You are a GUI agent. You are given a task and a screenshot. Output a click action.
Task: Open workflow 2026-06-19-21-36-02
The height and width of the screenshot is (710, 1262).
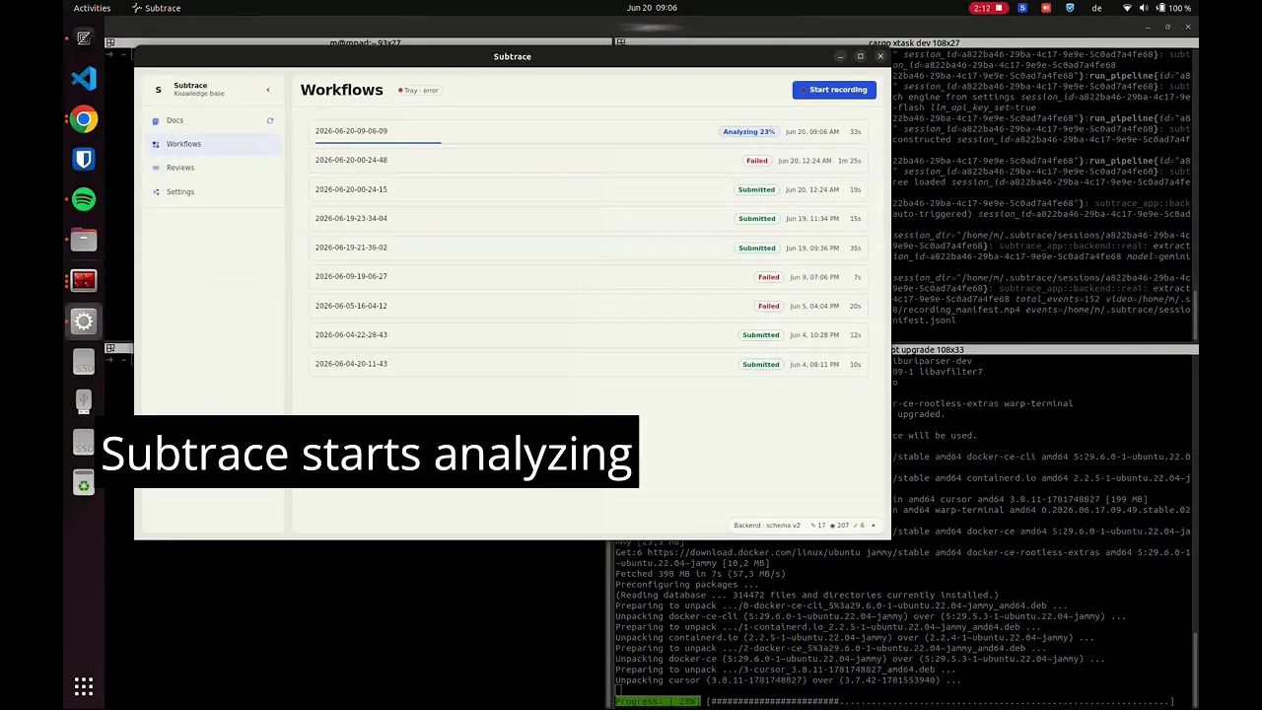588,248
